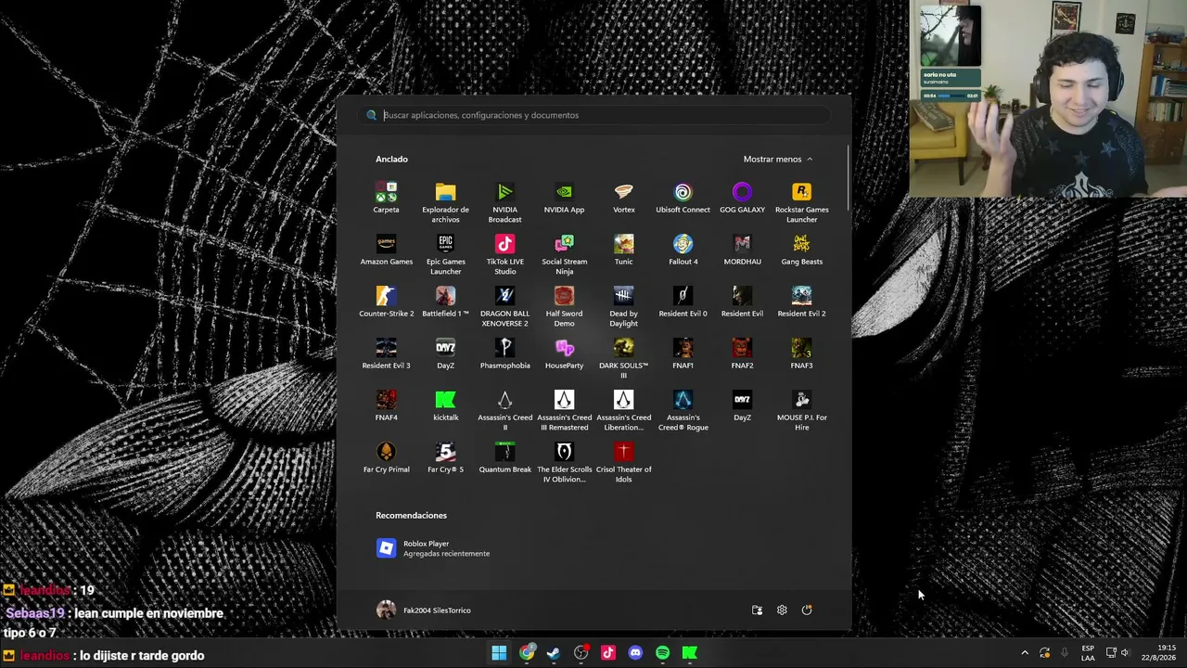Open the Start menu power options
Image resolution: width=1187 pixels, height=668 pixels.
tap(807, 610)
